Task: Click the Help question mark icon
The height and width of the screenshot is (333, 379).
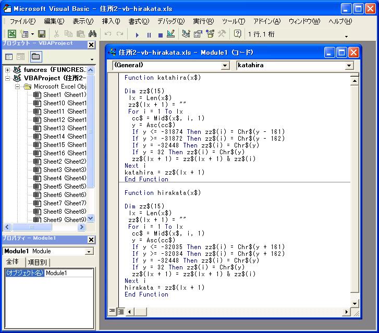Action: pyautogui.click(x=237, y=34)
